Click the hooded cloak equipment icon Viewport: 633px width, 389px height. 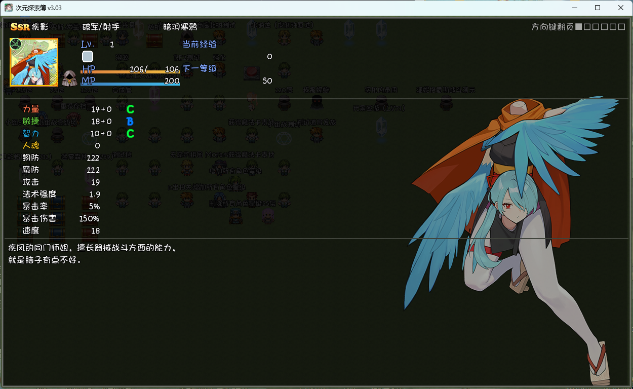(69, 79)
